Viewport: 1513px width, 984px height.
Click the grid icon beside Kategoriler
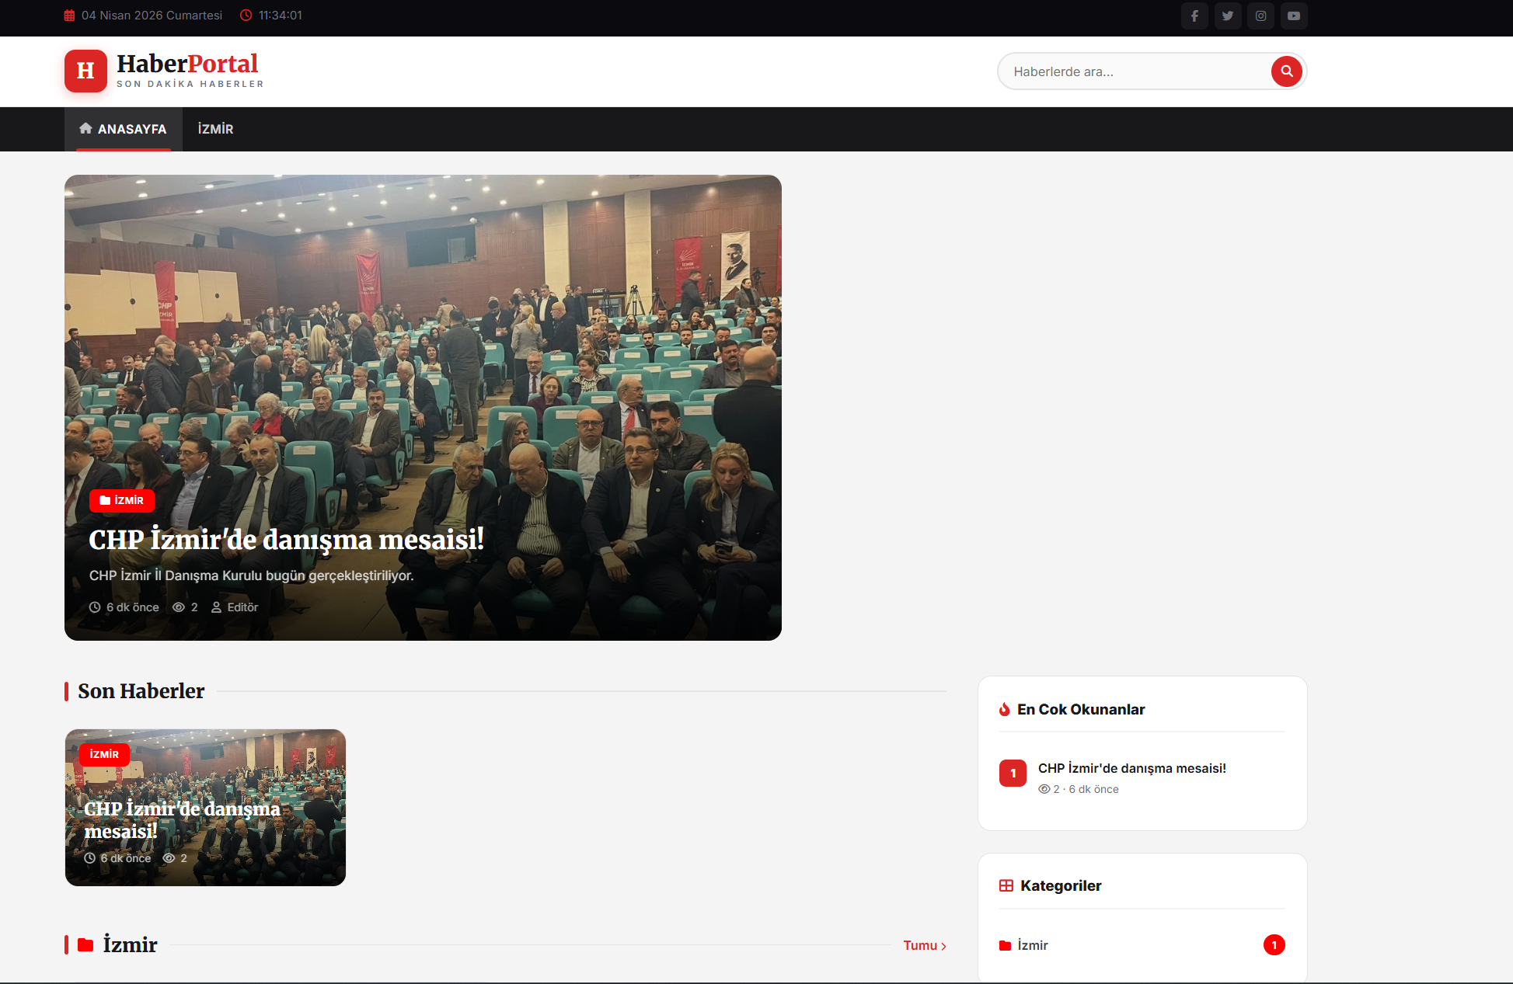pyautogui.click(x=1006, y=885)
